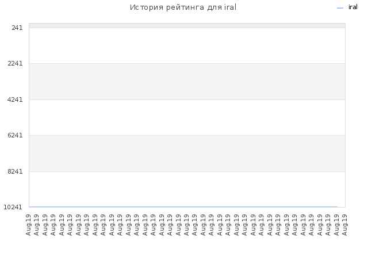Click the white band between 8241 and 10241
This screenshot has width=368, height=276.
187,189
